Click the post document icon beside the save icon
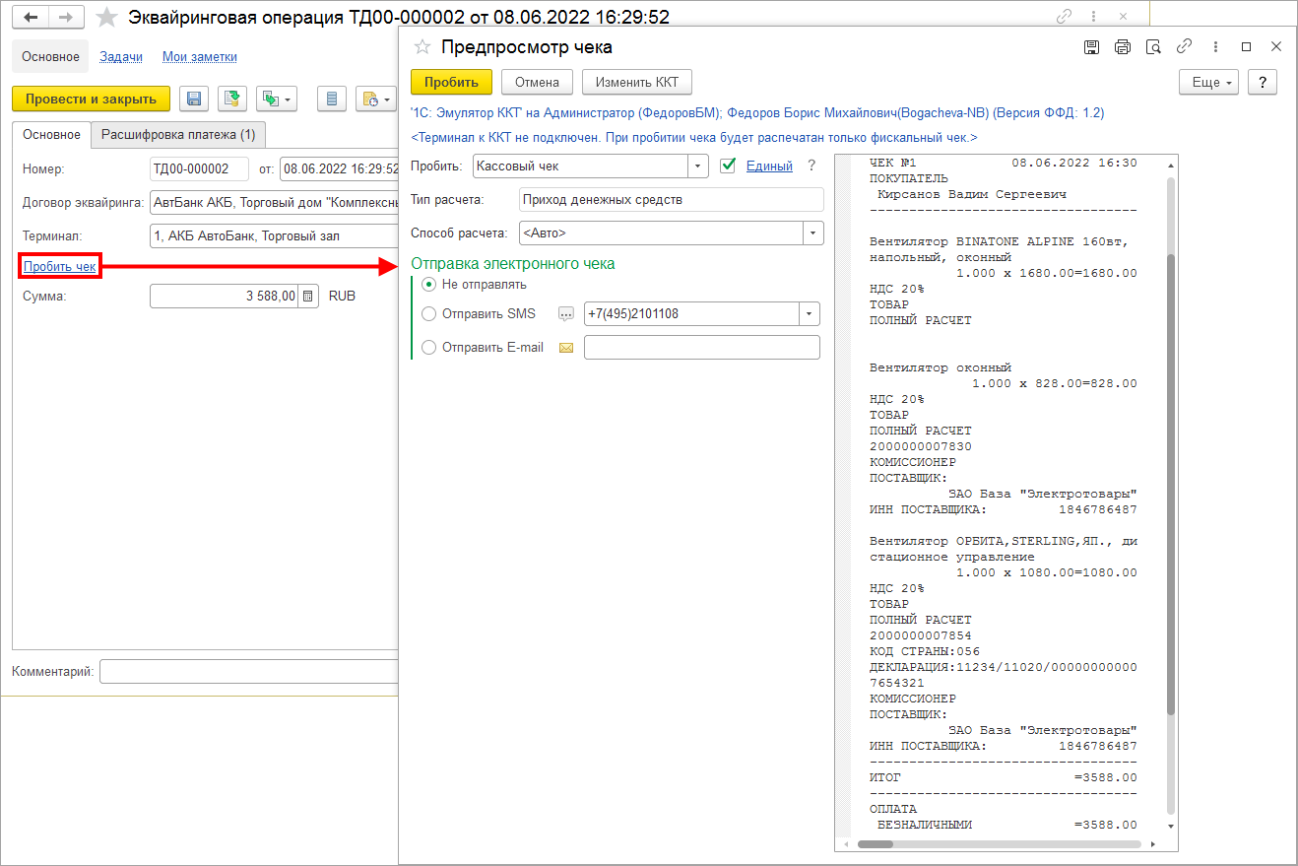 pyautogui.click(x=232, y=99)
